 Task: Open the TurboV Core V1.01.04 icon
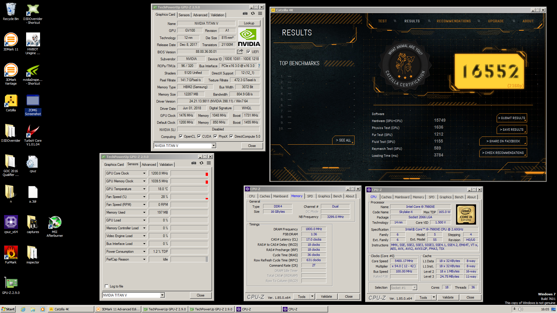(33, 135)
